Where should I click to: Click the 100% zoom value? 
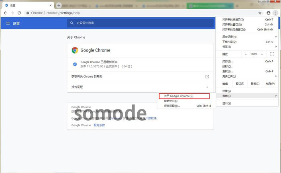tap(254, 54)
